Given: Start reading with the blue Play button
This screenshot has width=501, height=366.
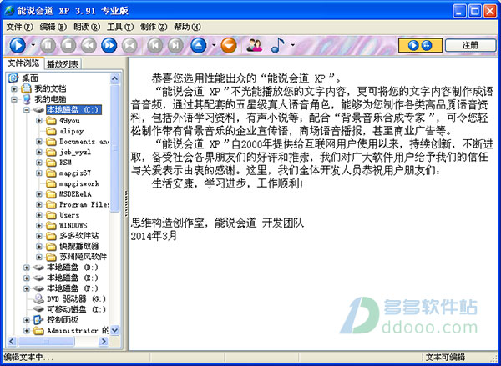Looking at the screenshot, I should pyautogui.click(x=18, y=45).
